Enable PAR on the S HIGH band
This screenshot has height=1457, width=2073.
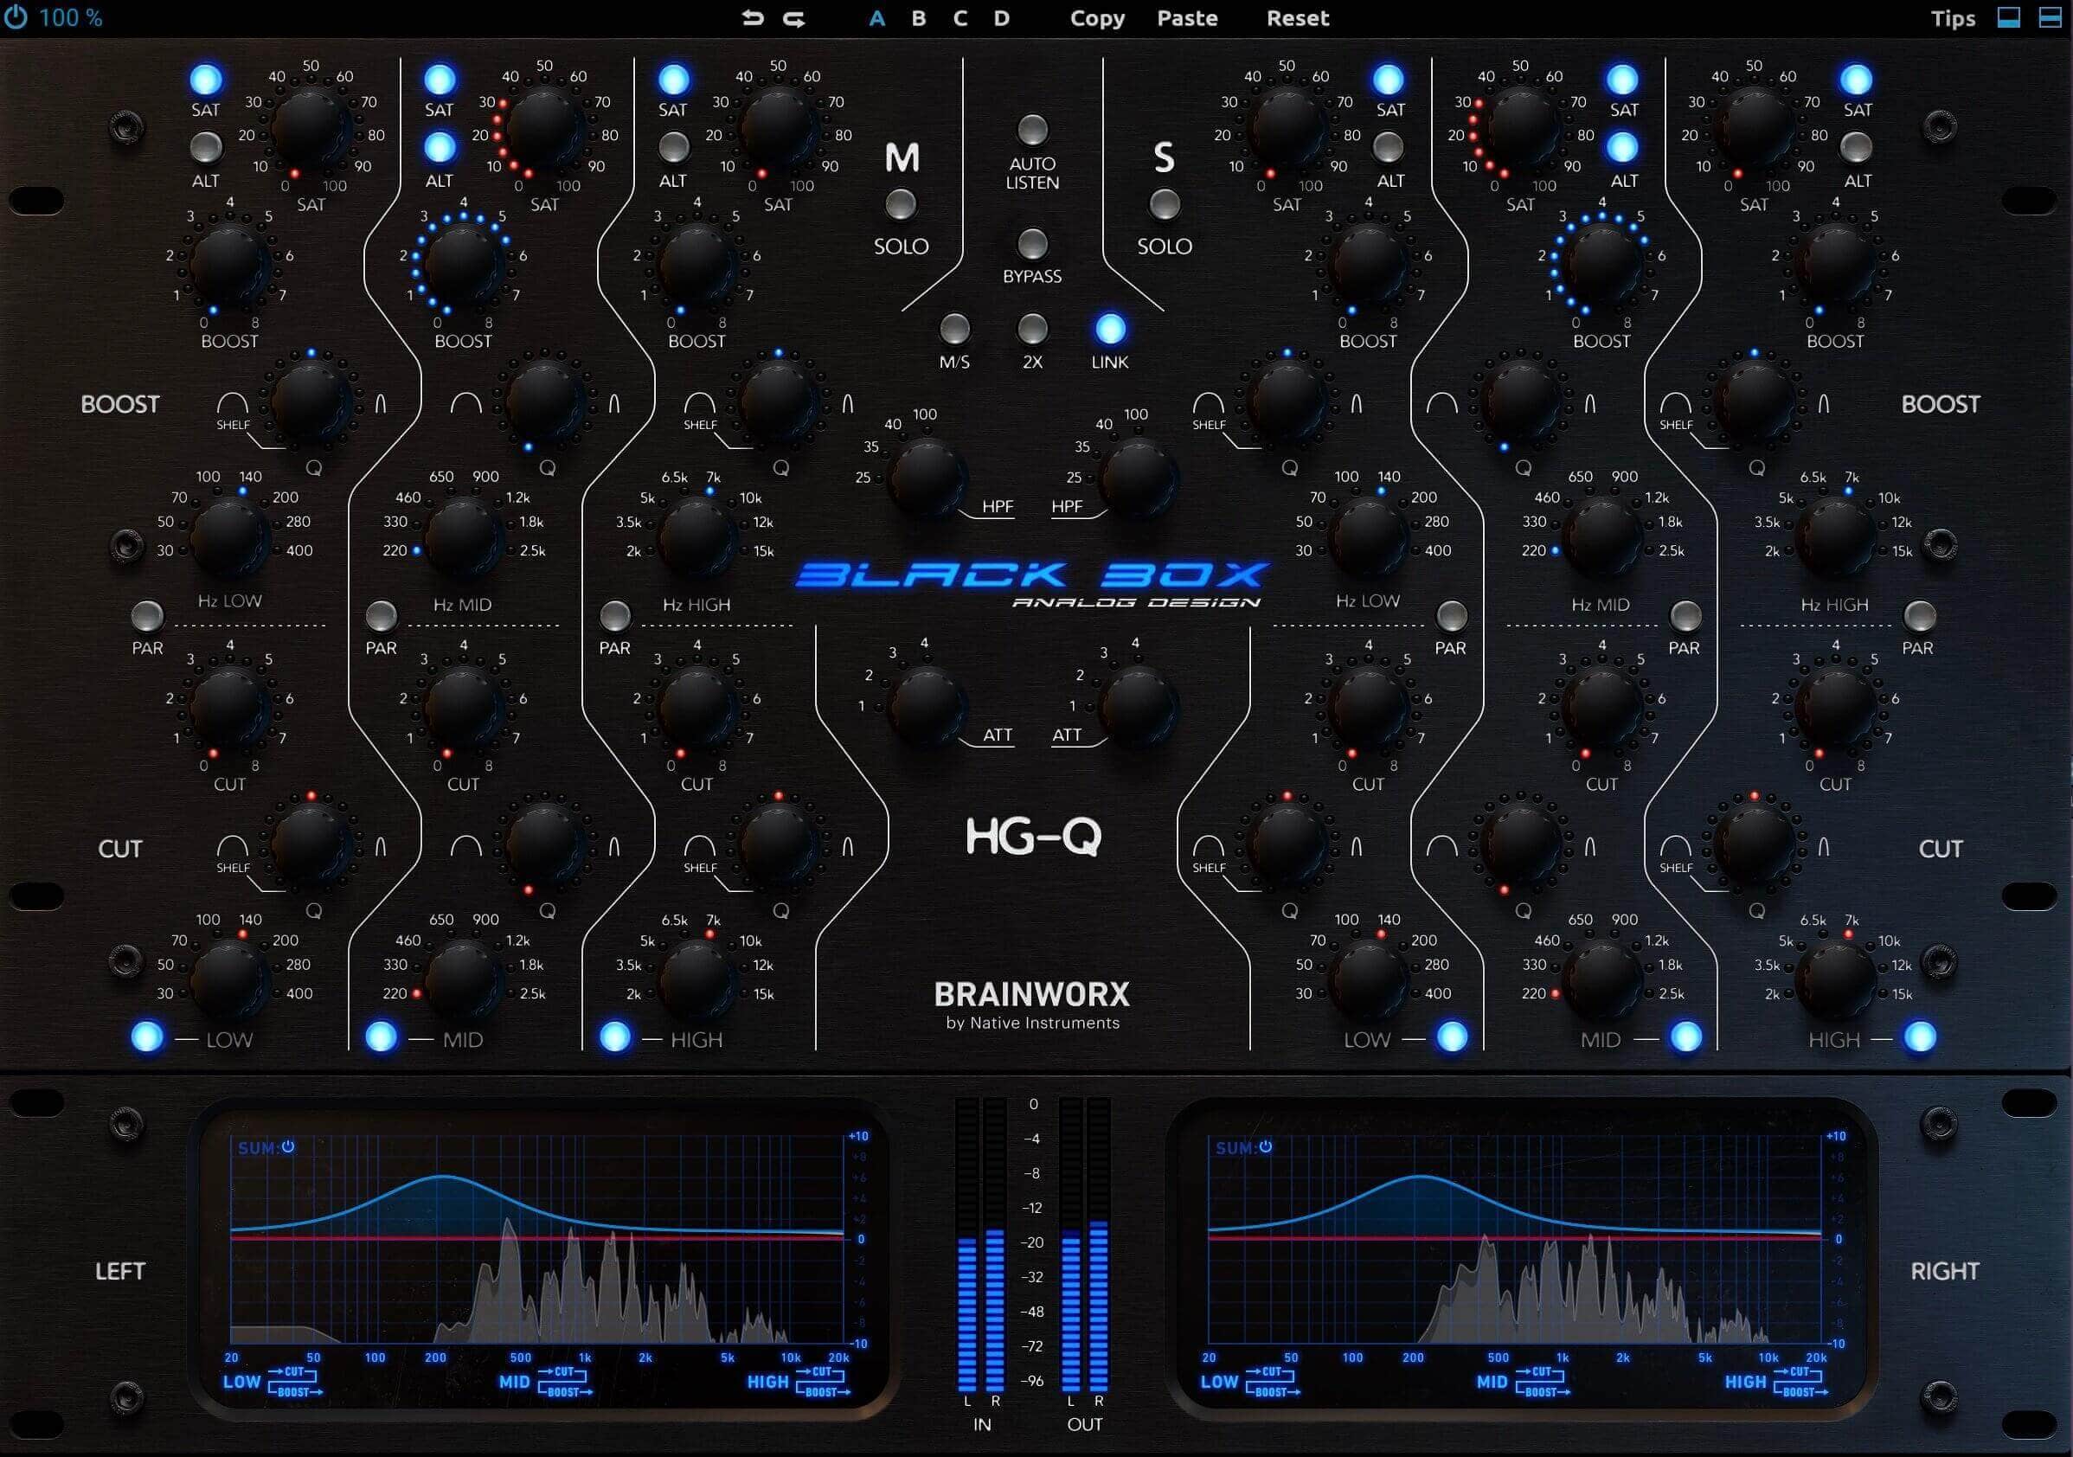1919,616
